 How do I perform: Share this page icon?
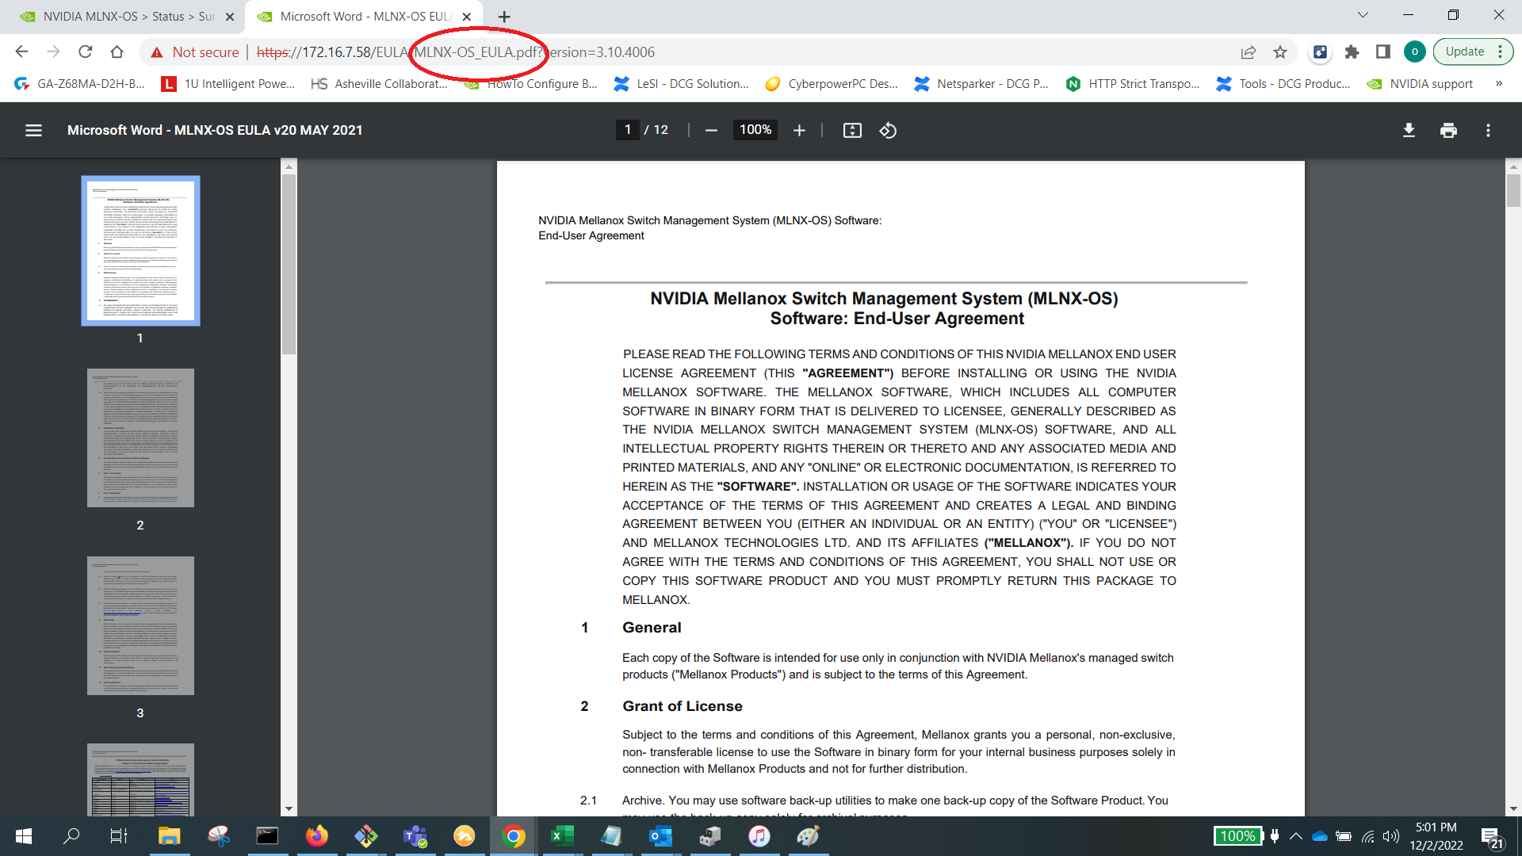(1249, 52)
